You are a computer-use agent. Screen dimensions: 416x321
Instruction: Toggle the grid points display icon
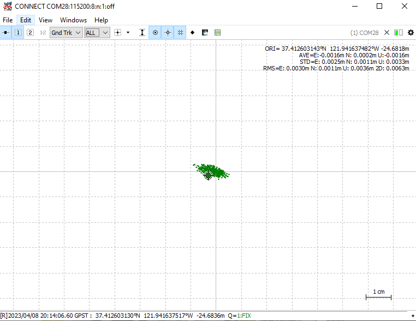tap(180, 33)
